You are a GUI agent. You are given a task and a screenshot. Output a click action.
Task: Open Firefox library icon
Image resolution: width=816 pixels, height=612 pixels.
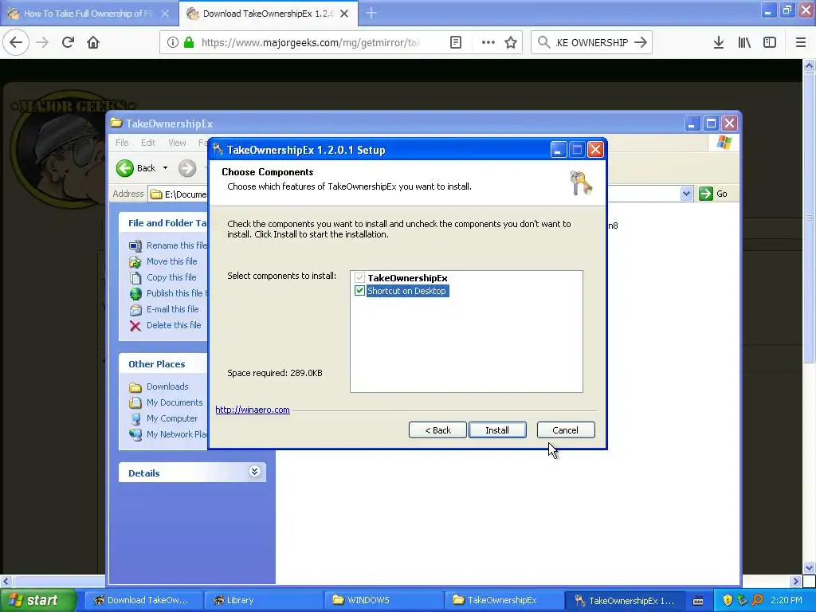click(744, 42)
